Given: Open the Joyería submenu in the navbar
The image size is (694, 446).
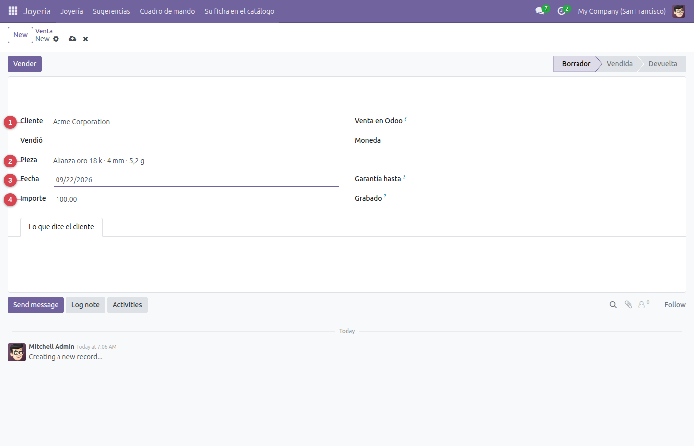Looking at the screenshot, I should pyautogui.click(x=72, y=11).
